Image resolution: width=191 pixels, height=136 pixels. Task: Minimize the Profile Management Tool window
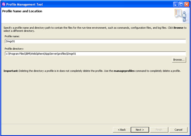tap(175, 5)
